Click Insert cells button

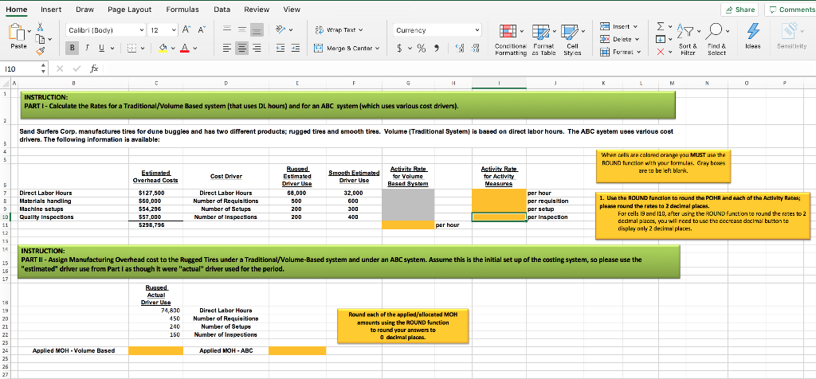pos(618,26)
